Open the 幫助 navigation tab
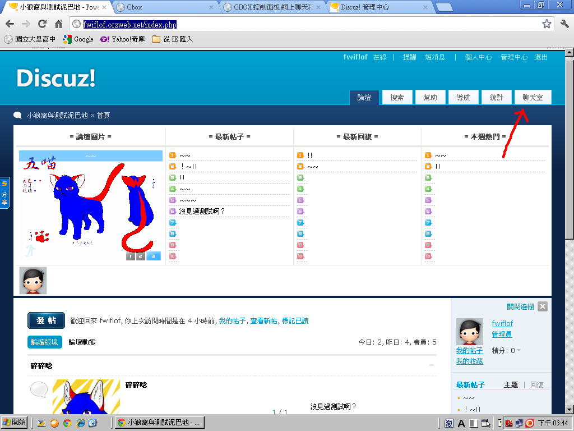The width and height of the screenshot is (574, 431). 430,98
